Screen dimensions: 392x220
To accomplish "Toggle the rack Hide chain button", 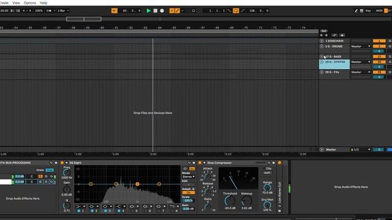I will (50, 170).
